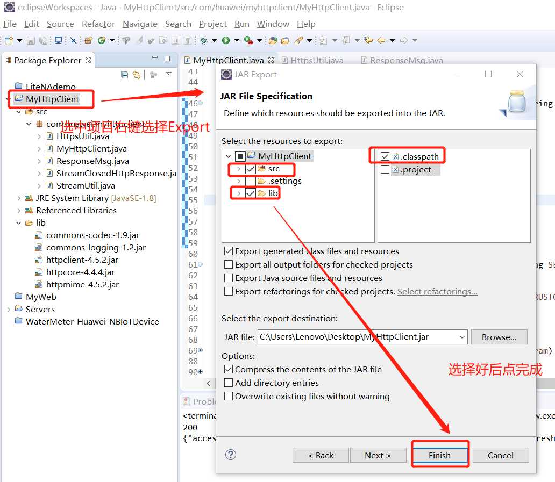Close the MyHttpClient.java editor tab
Viewport: 555px width, 482px height.
(271, 60)
